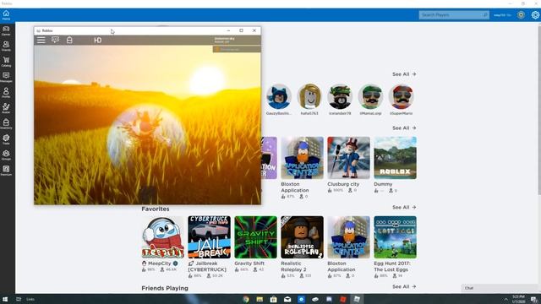Open the green-capped Luigi friend avatar
The width and height of the screenshot is (541, 304).
click(370, 96)
